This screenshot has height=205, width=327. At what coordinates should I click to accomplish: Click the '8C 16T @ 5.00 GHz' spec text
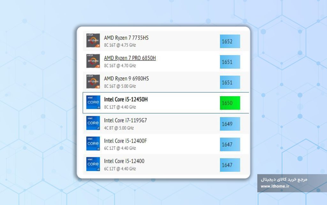[x=120, y=86]
